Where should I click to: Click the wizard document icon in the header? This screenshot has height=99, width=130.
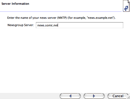(x=126, y=6)
